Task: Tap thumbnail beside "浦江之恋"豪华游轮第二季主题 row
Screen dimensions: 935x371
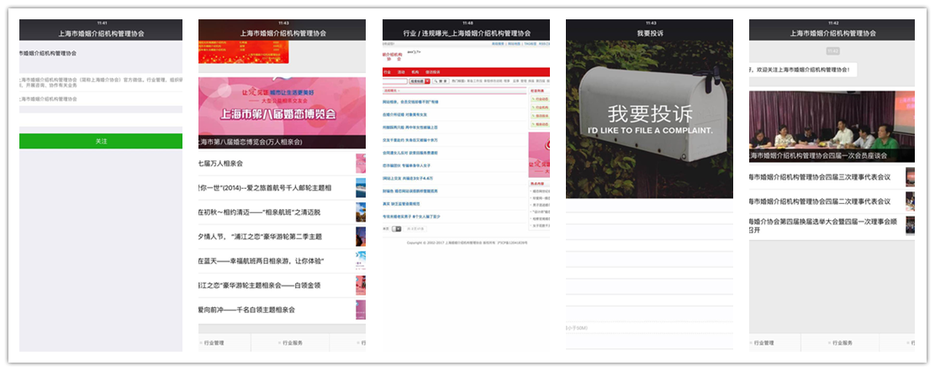Action: coord(360,237)
